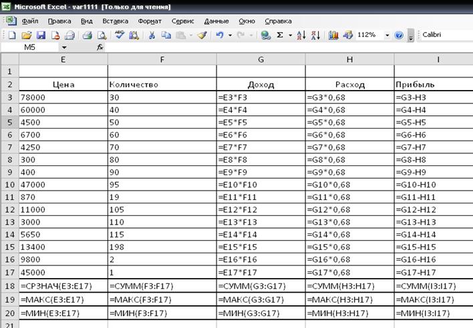Click the E-mail envelope icon
Image resolution: width=473 pixels, height=328 pixels.
tap(69, 35)
